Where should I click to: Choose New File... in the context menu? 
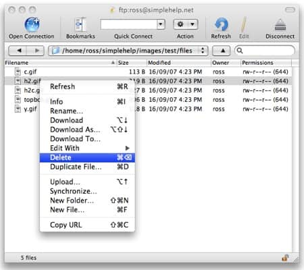87,210
